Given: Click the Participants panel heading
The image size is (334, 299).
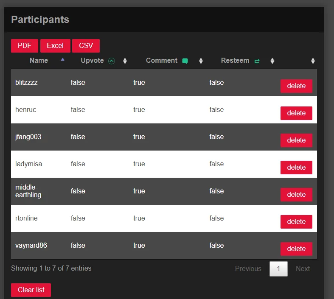Looking at the screenshot, I should tap(40, 20).
